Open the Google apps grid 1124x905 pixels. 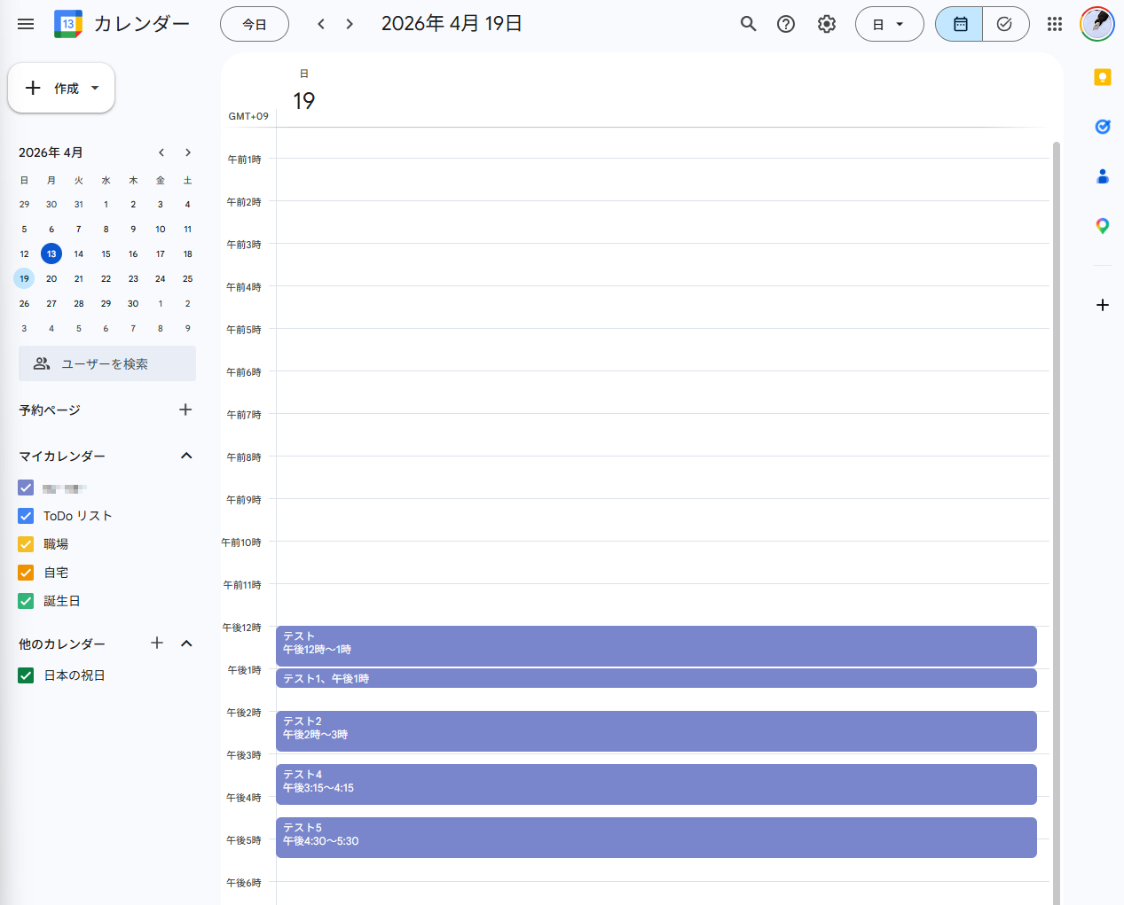click(1054, 24)
